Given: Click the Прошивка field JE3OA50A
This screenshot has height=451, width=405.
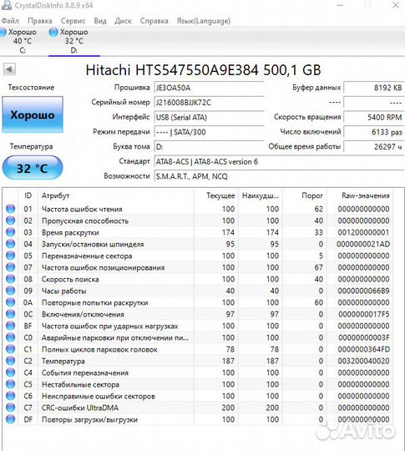Looking at the screenshot, I should (x=209, y=88).
